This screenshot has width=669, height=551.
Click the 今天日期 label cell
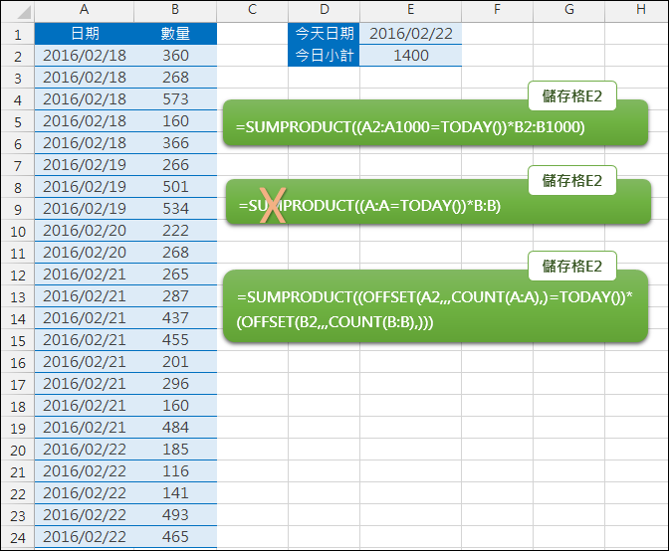click(324, 33)
